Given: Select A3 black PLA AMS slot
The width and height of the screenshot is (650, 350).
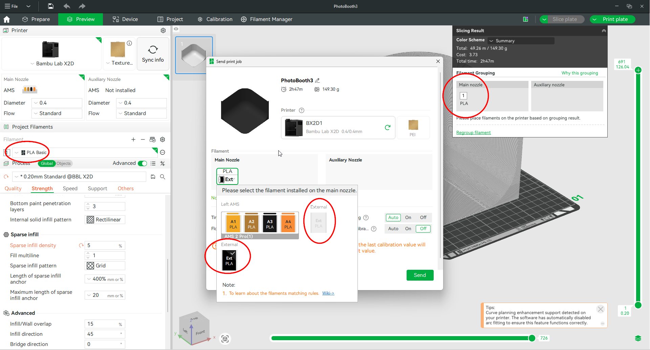Looking at the screenshot, I should 270,223.
